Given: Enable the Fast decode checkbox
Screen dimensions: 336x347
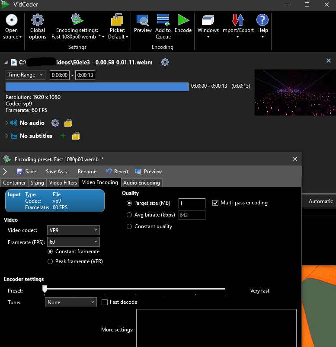Looking at the screenshot, I should [105, 302].
